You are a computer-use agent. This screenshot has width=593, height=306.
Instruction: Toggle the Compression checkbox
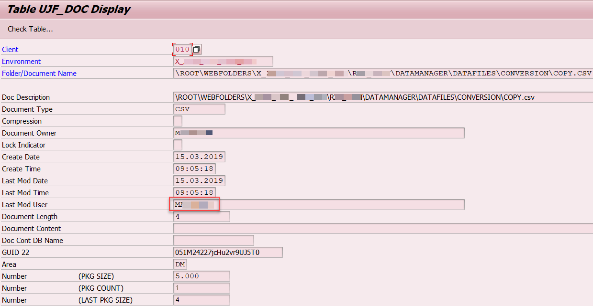(178, 121)
